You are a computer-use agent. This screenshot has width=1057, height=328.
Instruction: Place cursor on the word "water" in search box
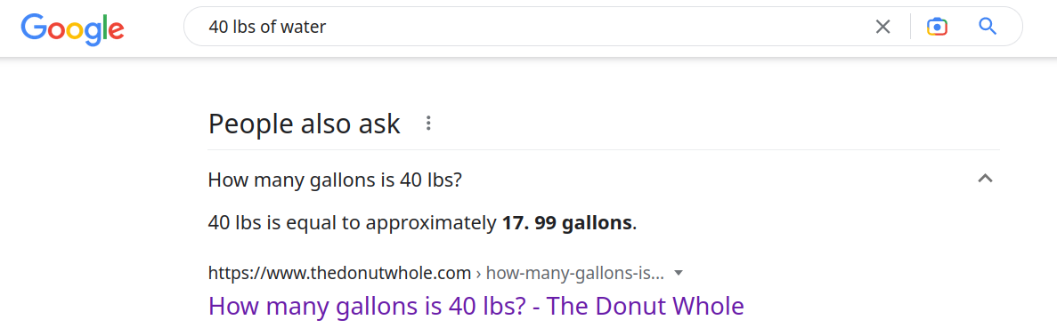[304, 27]
